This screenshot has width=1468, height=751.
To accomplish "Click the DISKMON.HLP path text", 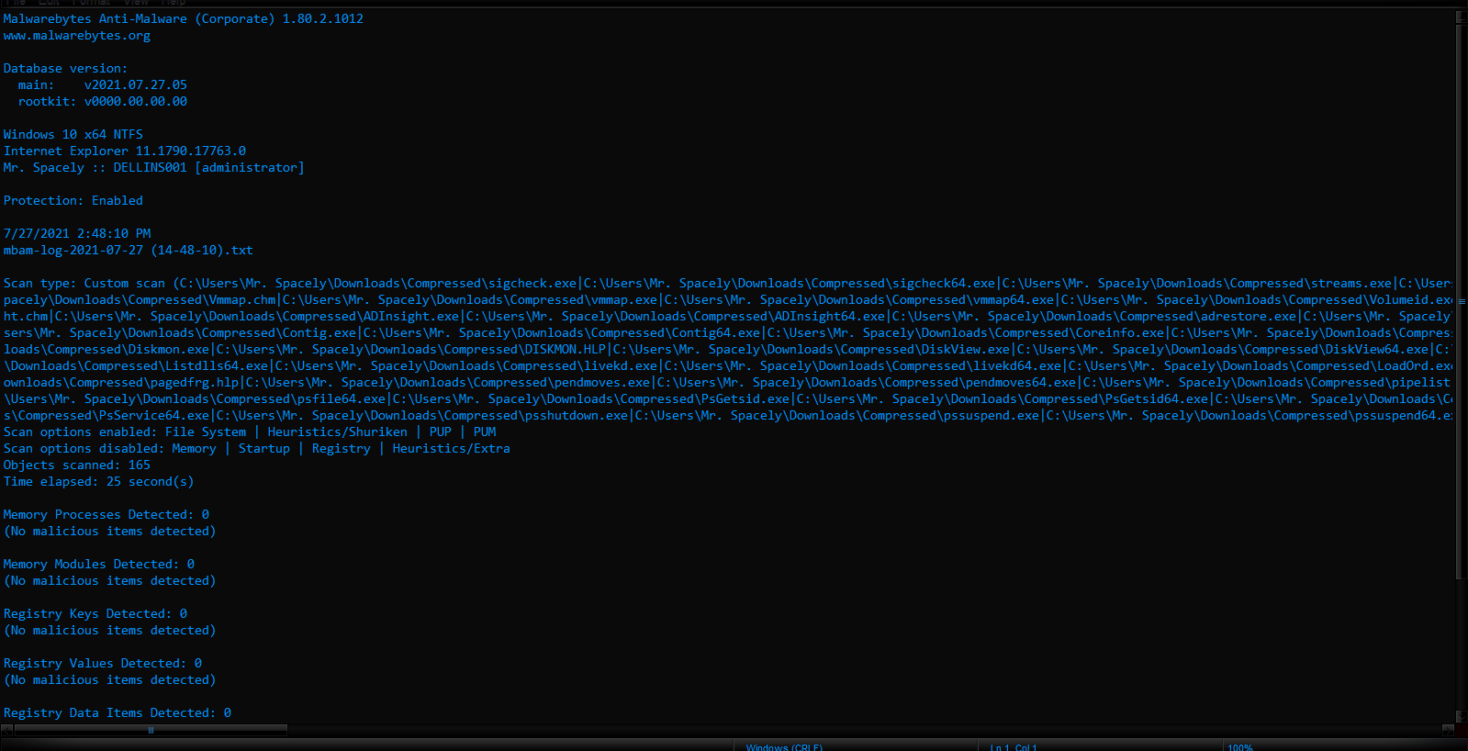I will [x=411, y=349].
